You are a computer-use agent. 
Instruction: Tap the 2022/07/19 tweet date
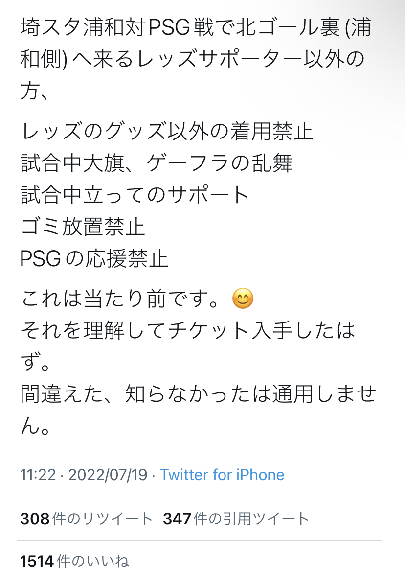pos(108,475)
